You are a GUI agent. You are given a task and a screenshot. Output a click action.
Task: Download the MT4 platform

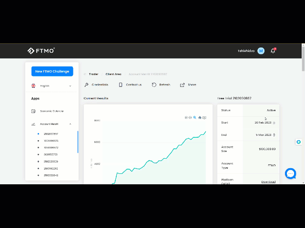click(268, 181)
